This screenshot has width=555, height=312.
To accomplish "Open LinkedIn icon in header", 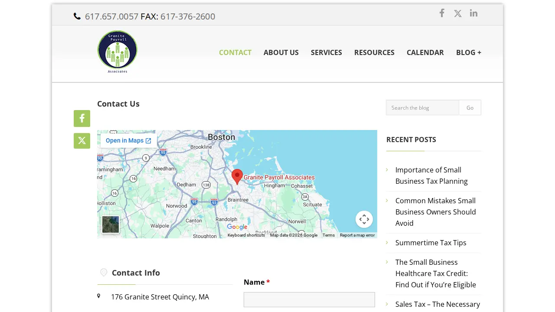I will tap(474, 13).
